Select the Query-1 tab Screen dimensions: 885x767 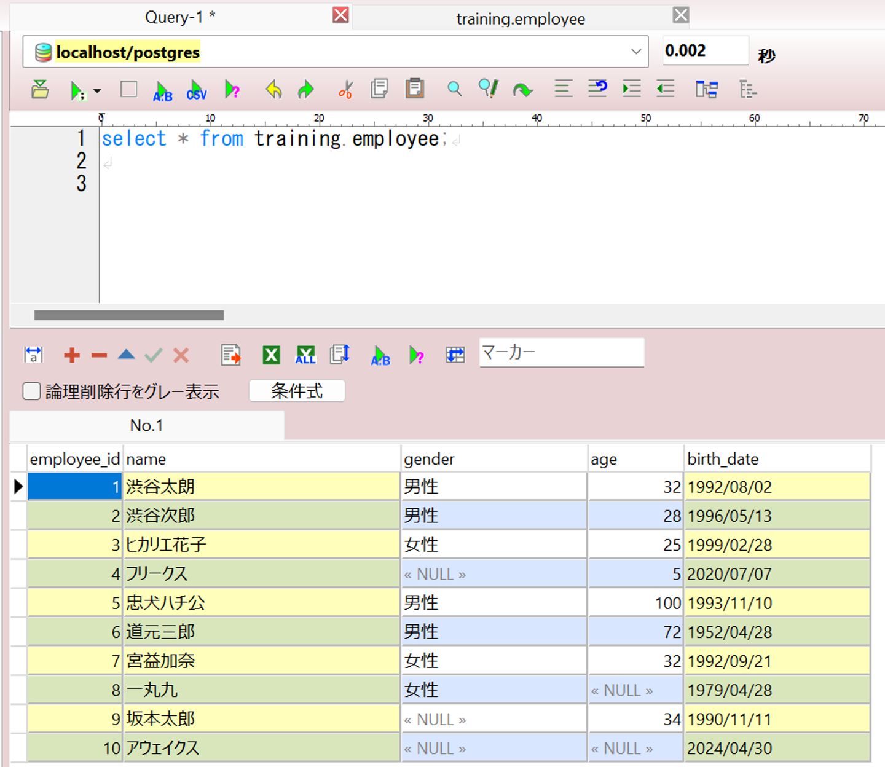pos(179,17)
